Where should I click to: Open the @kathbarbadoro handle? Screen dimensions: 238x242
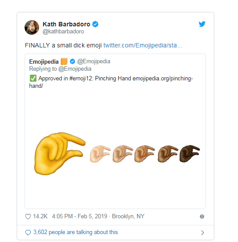63,32
